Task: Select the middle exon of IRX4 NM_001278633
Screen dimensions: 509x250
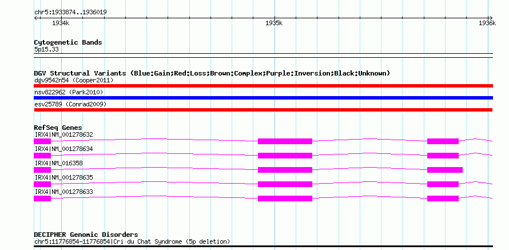Action: click(285, 199)
